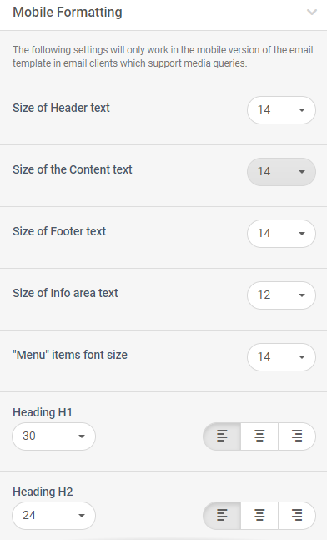Click the Mobile Formatting section title
This screenshot has width=327, height=540.
[68, 13]
